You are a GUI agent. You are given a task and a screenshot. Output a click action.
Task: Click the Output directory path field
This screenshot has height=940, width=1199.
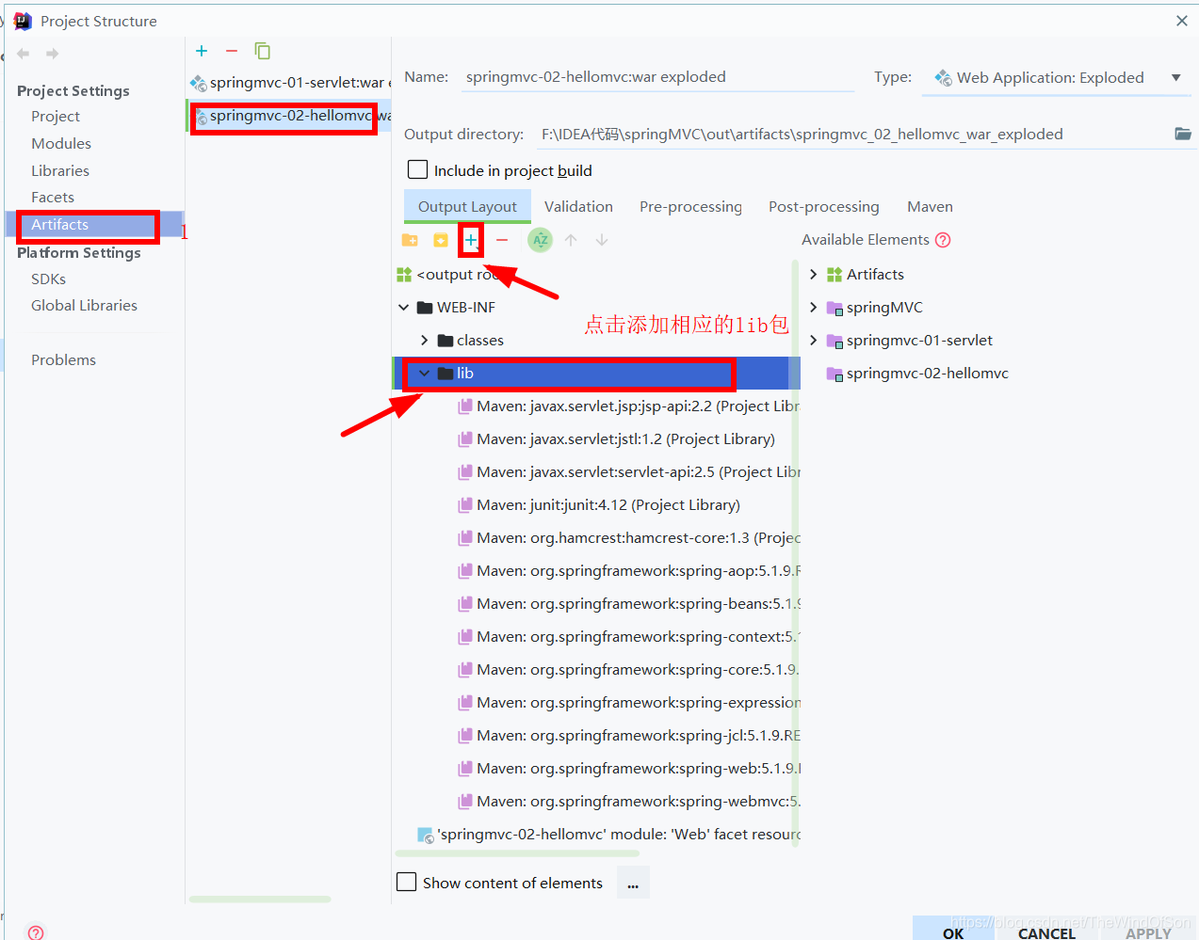pyautogui.click(x=852, y=135)
